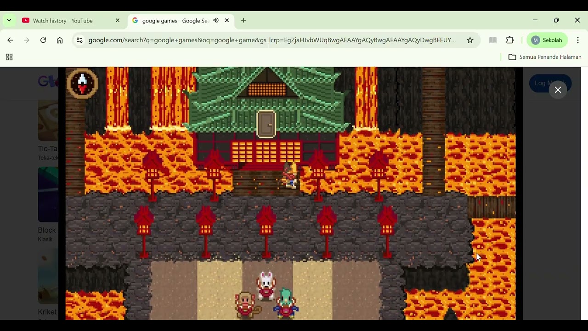
Task: Click the Log Masuk button behind overlay
Action: pyautogui.click(x=550, y=83)
